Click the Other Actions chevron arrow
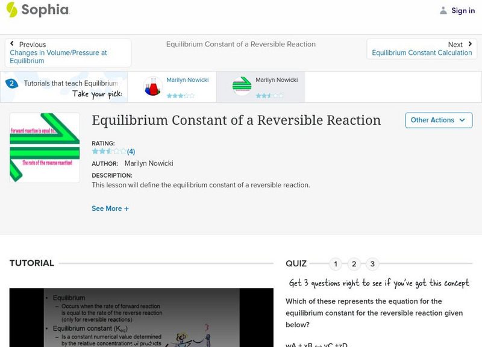Screen dimensions: 482x347 (463, 120)
